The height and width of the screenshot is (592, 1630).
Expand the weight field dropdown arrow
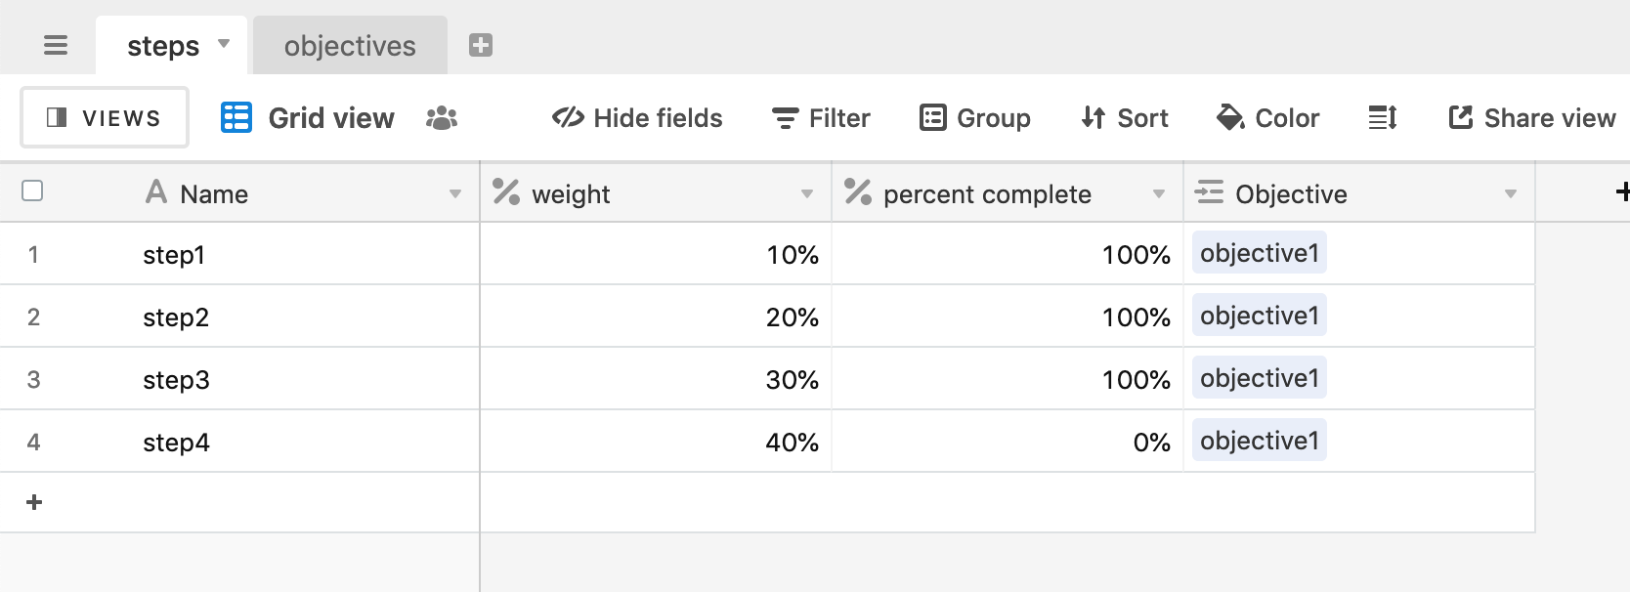click(x=807, y=194)
